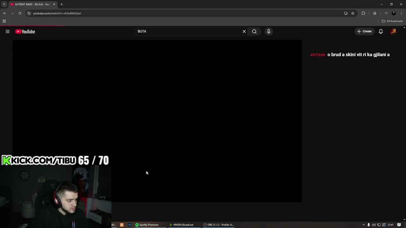Bookmark this tab with the star
The image size is (406, 228).
coord(353,13)
